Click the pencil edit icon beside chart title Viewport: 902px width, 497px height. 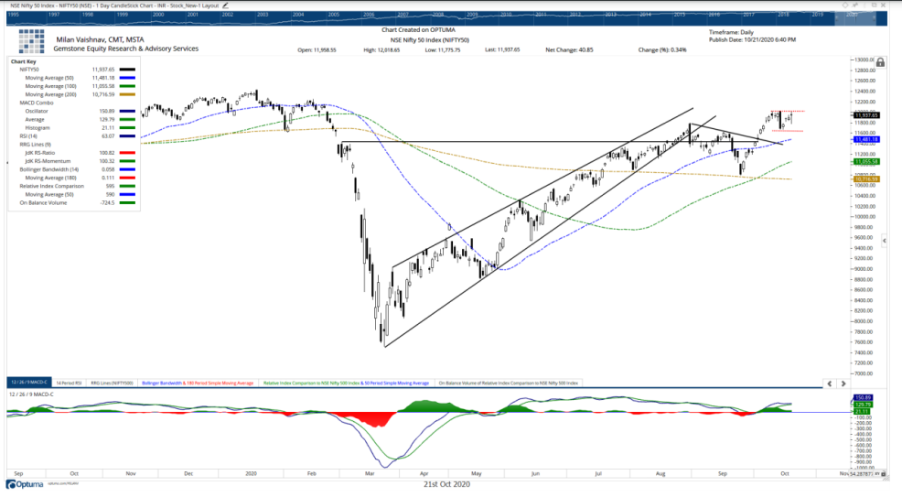[224, 5]
